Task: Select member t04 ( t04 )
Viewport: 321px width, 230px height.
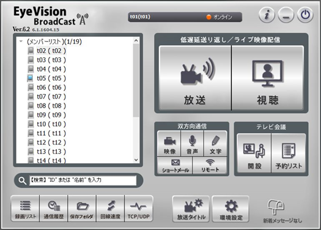Action: [x=51, y=69]
